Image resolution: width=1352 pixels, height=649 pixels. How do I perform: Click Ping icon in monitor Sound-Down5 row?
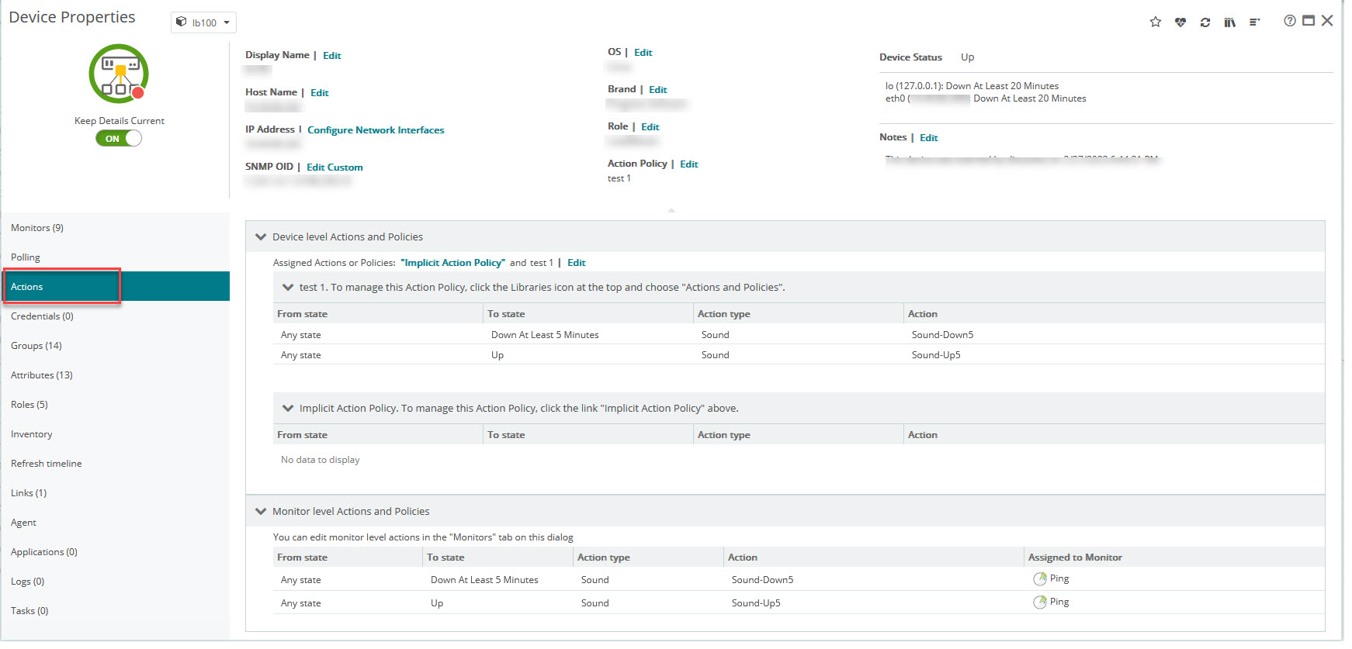point(1040,579)
